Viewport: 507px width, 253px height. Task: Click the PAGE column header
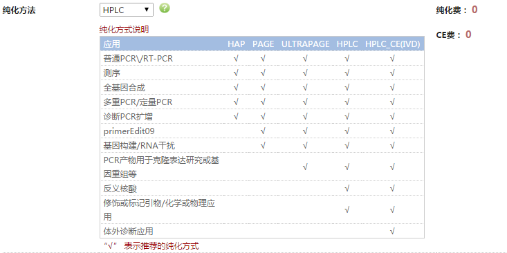point(264,44)
